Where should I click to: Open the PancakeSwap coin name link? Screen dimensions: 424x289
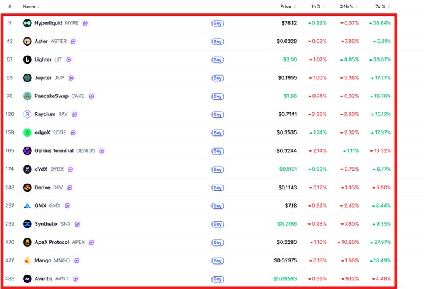(51, 96)
